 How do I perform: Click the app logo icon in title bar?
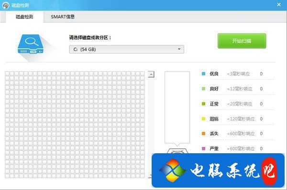tap(6, 5)
